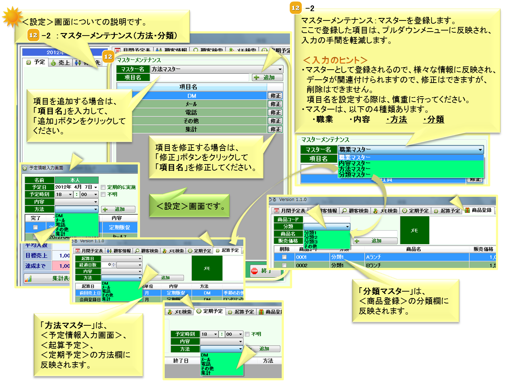Image resolution: width=506 pixels, height=381 pixels.
Task: Open the 予定日 date picker in 予定情報入力画面
Action: (96, 187)
